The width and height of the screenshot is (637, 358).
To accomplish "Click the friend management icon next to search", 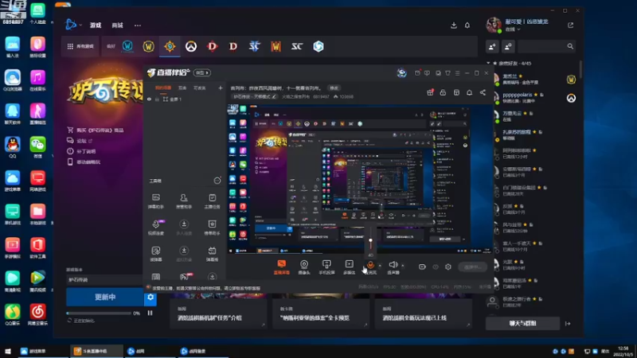I will coord(508,46).
